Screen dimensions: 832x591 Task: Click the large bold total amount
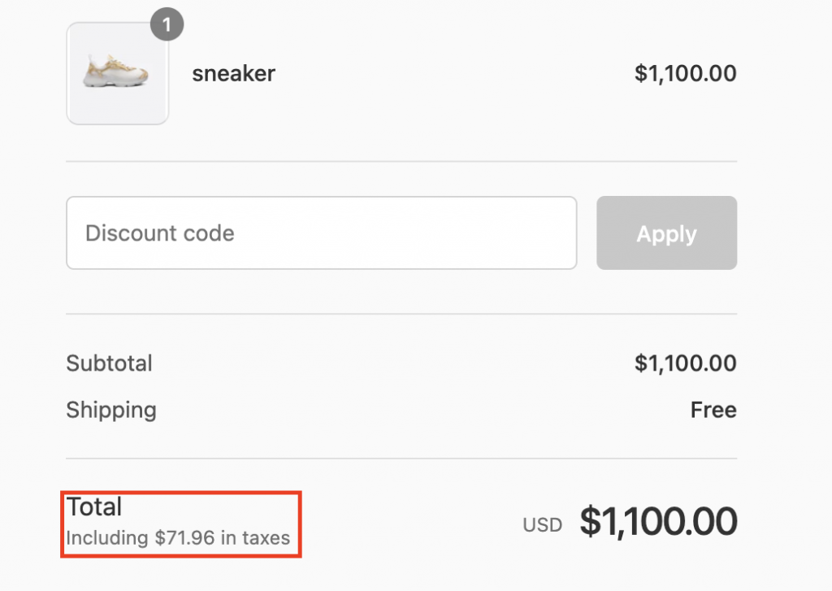point(658,522)
